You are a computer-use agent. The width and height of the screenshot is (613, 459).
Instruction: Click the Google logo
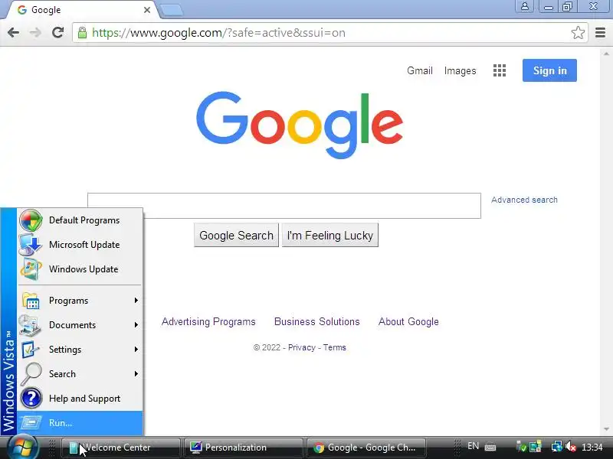click(x=300, y=125)
